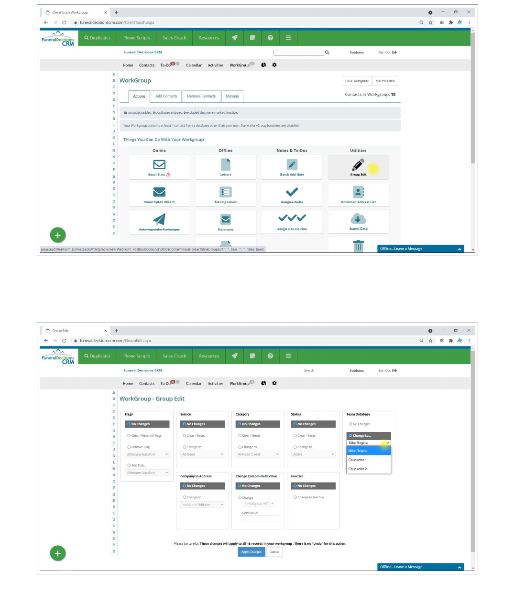This screenshot has width=514, height=614.
Task: Select Clear / Reset All Flags radio
Action: point(129,436)
